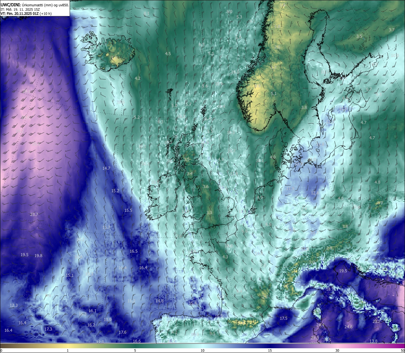Image resolution: width=405 pixels, height=353 pixels.
Task: Click the color scale label 30
Action: (x=337, y=350)
